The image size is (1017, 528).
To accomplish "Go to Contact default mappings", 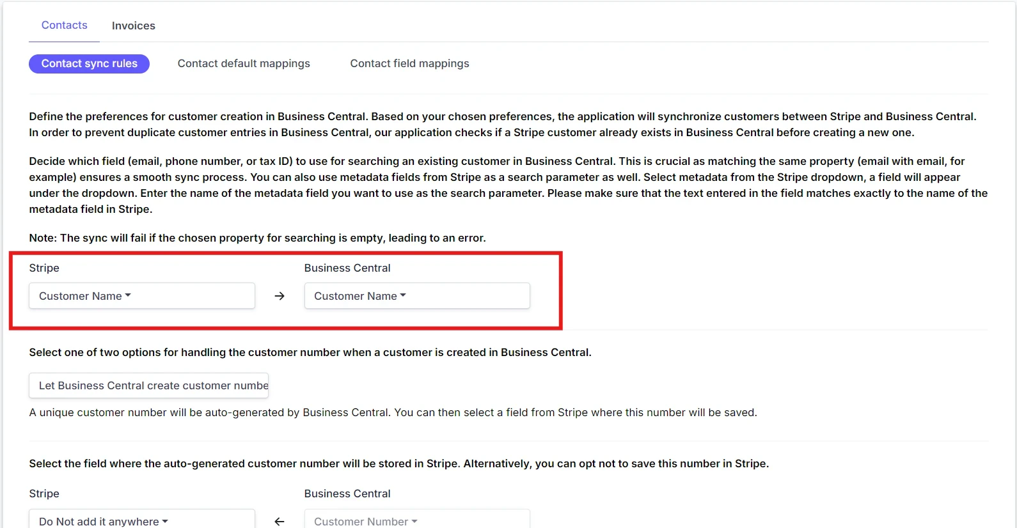I will click(244, 64).
